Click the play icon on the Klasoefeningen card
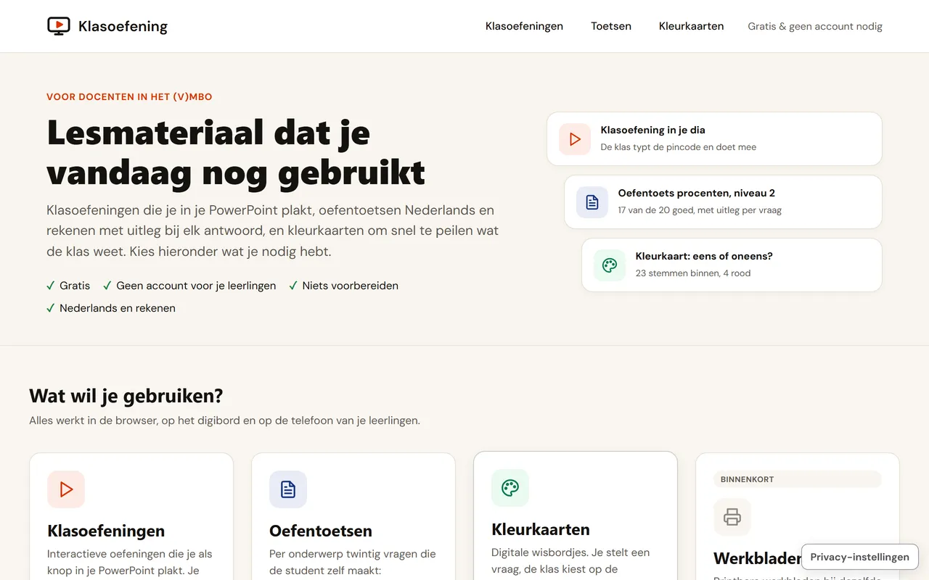The image size is (929, 580). tap(66, 489)
